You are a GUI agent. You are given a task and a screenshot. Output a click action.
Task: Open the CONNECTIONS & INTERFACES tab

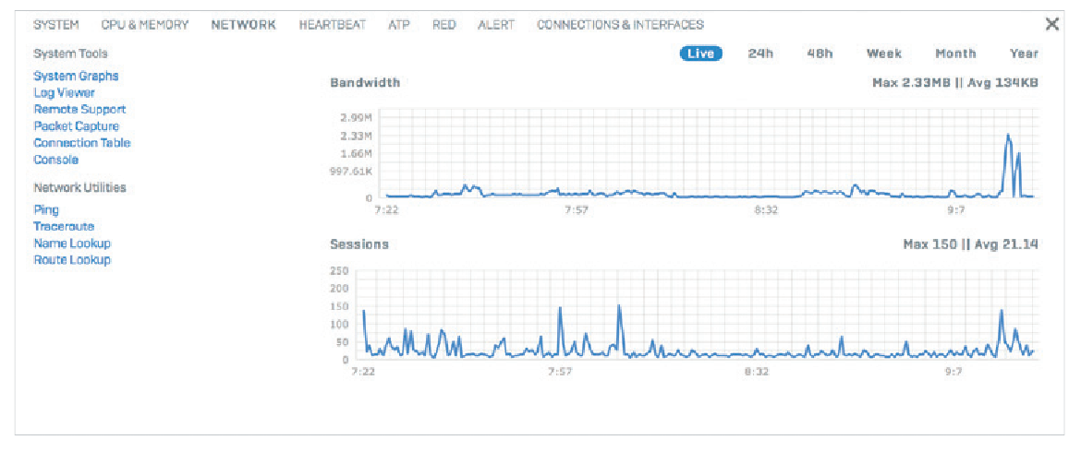click(621, 25)
